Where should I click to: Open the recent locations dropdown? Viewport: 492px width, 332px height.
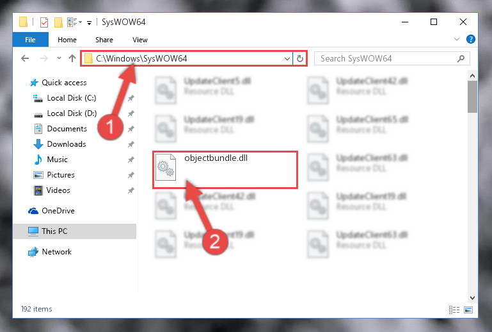coord(59,58)
